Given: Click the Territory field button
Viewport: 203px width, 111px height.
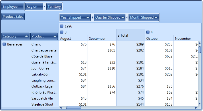Looking at the screenshot, I should click(54, 7).
